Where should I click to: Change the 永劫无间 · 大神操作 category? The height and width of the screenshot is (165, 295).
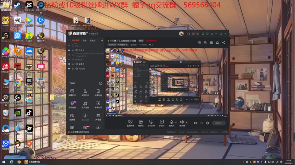pyautogui.click(x=118, y=45)
